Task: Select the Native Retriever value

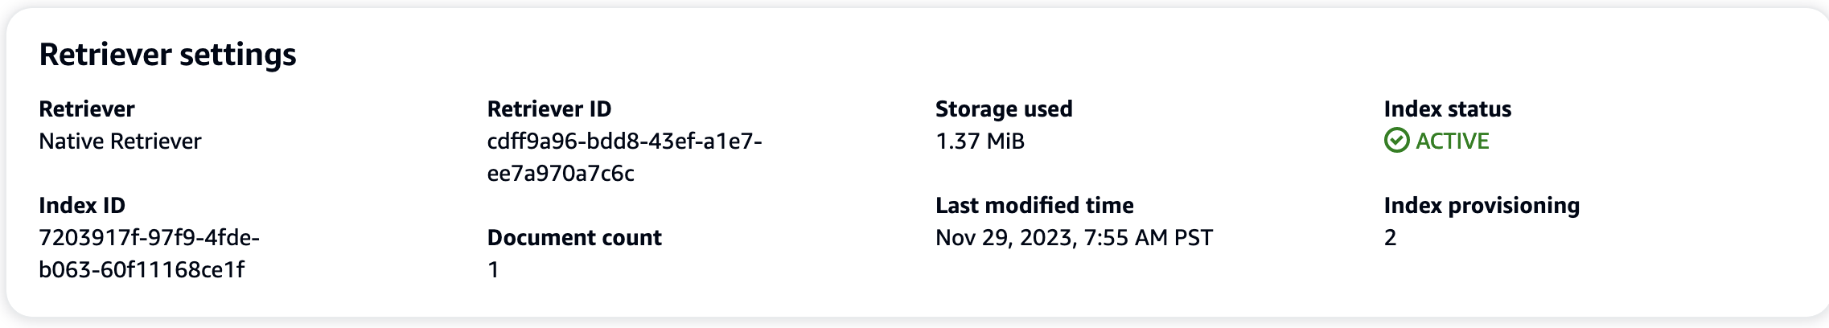Action: click(x=120, y=141)
